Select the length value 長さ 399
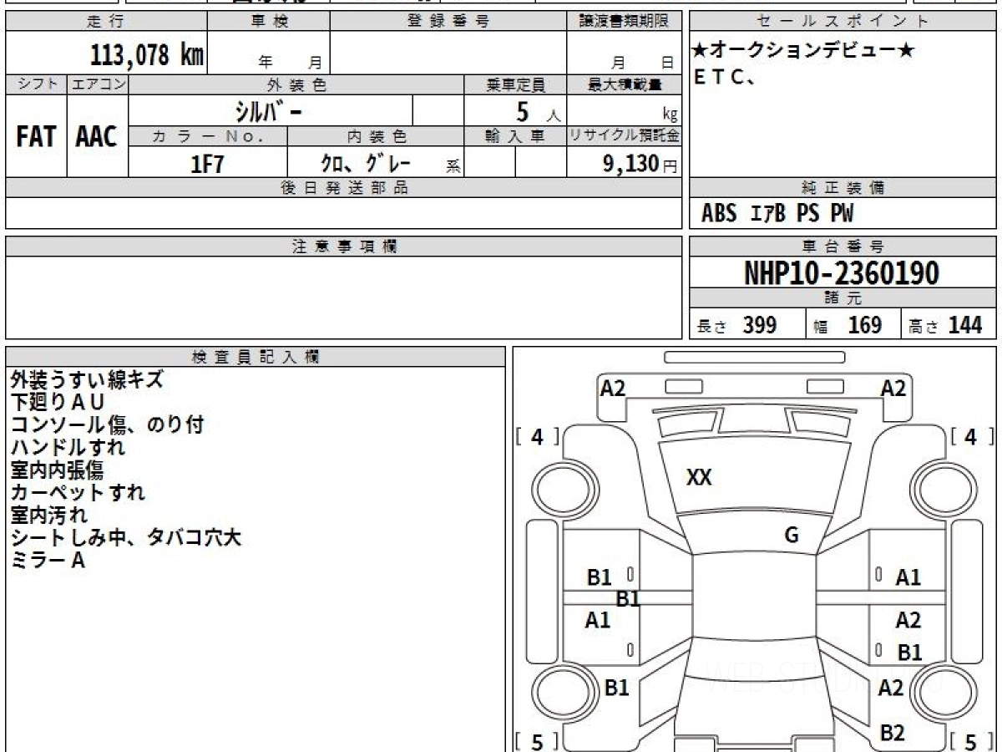1002x752 pixels. coord(737,325)
